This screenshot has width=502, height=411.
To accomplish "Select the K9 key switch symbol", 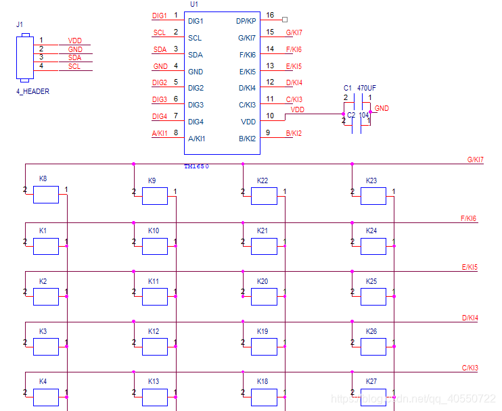I will [x=155, y=196].
